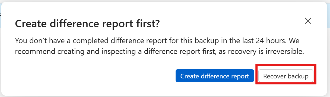Proceed with recovering the backup anyway
The image size is (330, 97).
tap(286, 76)
